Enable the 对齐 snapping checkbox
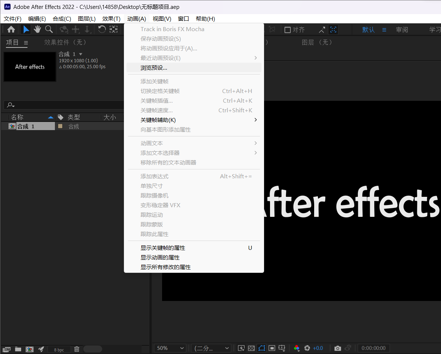 [287, 30]
